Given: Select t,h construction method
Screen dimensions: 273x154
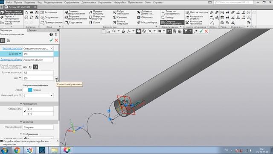Looking at the screenshot, I should (x=30, y=67).
